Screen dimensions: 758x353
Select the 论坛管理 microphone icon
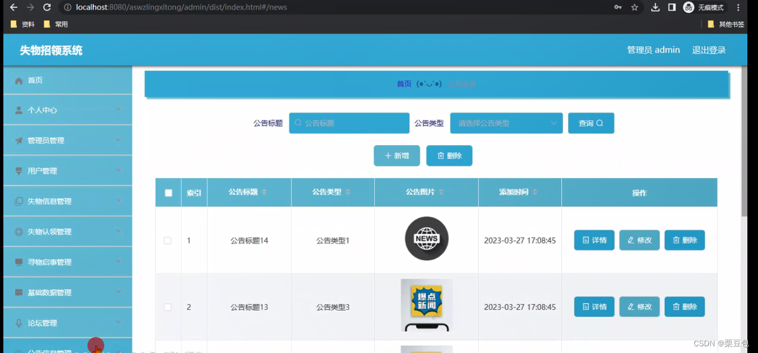tap(19, 322)
